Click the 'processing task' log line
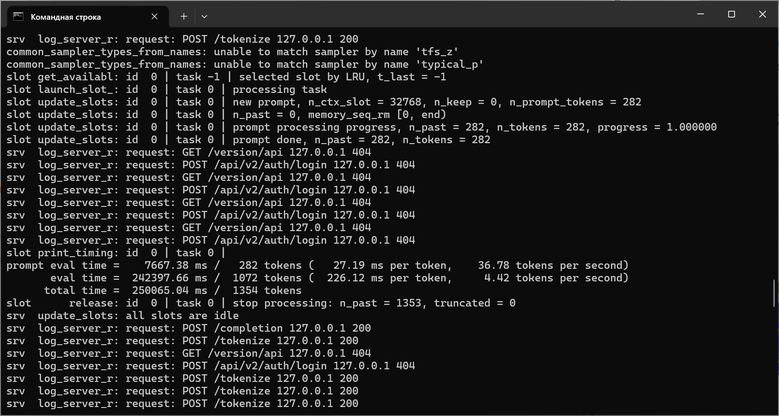This screenshot has width=779, height=416. point(166,90)
